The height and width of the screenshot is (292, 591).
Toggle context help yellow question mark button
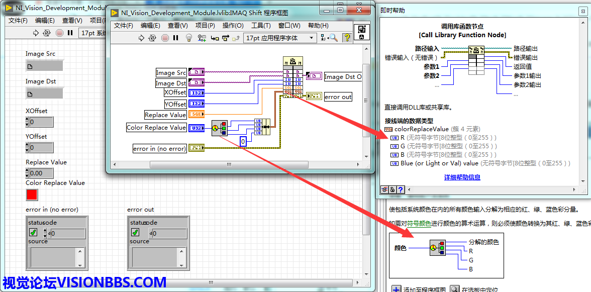point(347,38)
